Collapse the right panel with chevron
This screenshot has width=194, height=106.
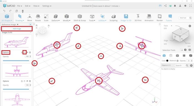160,24
